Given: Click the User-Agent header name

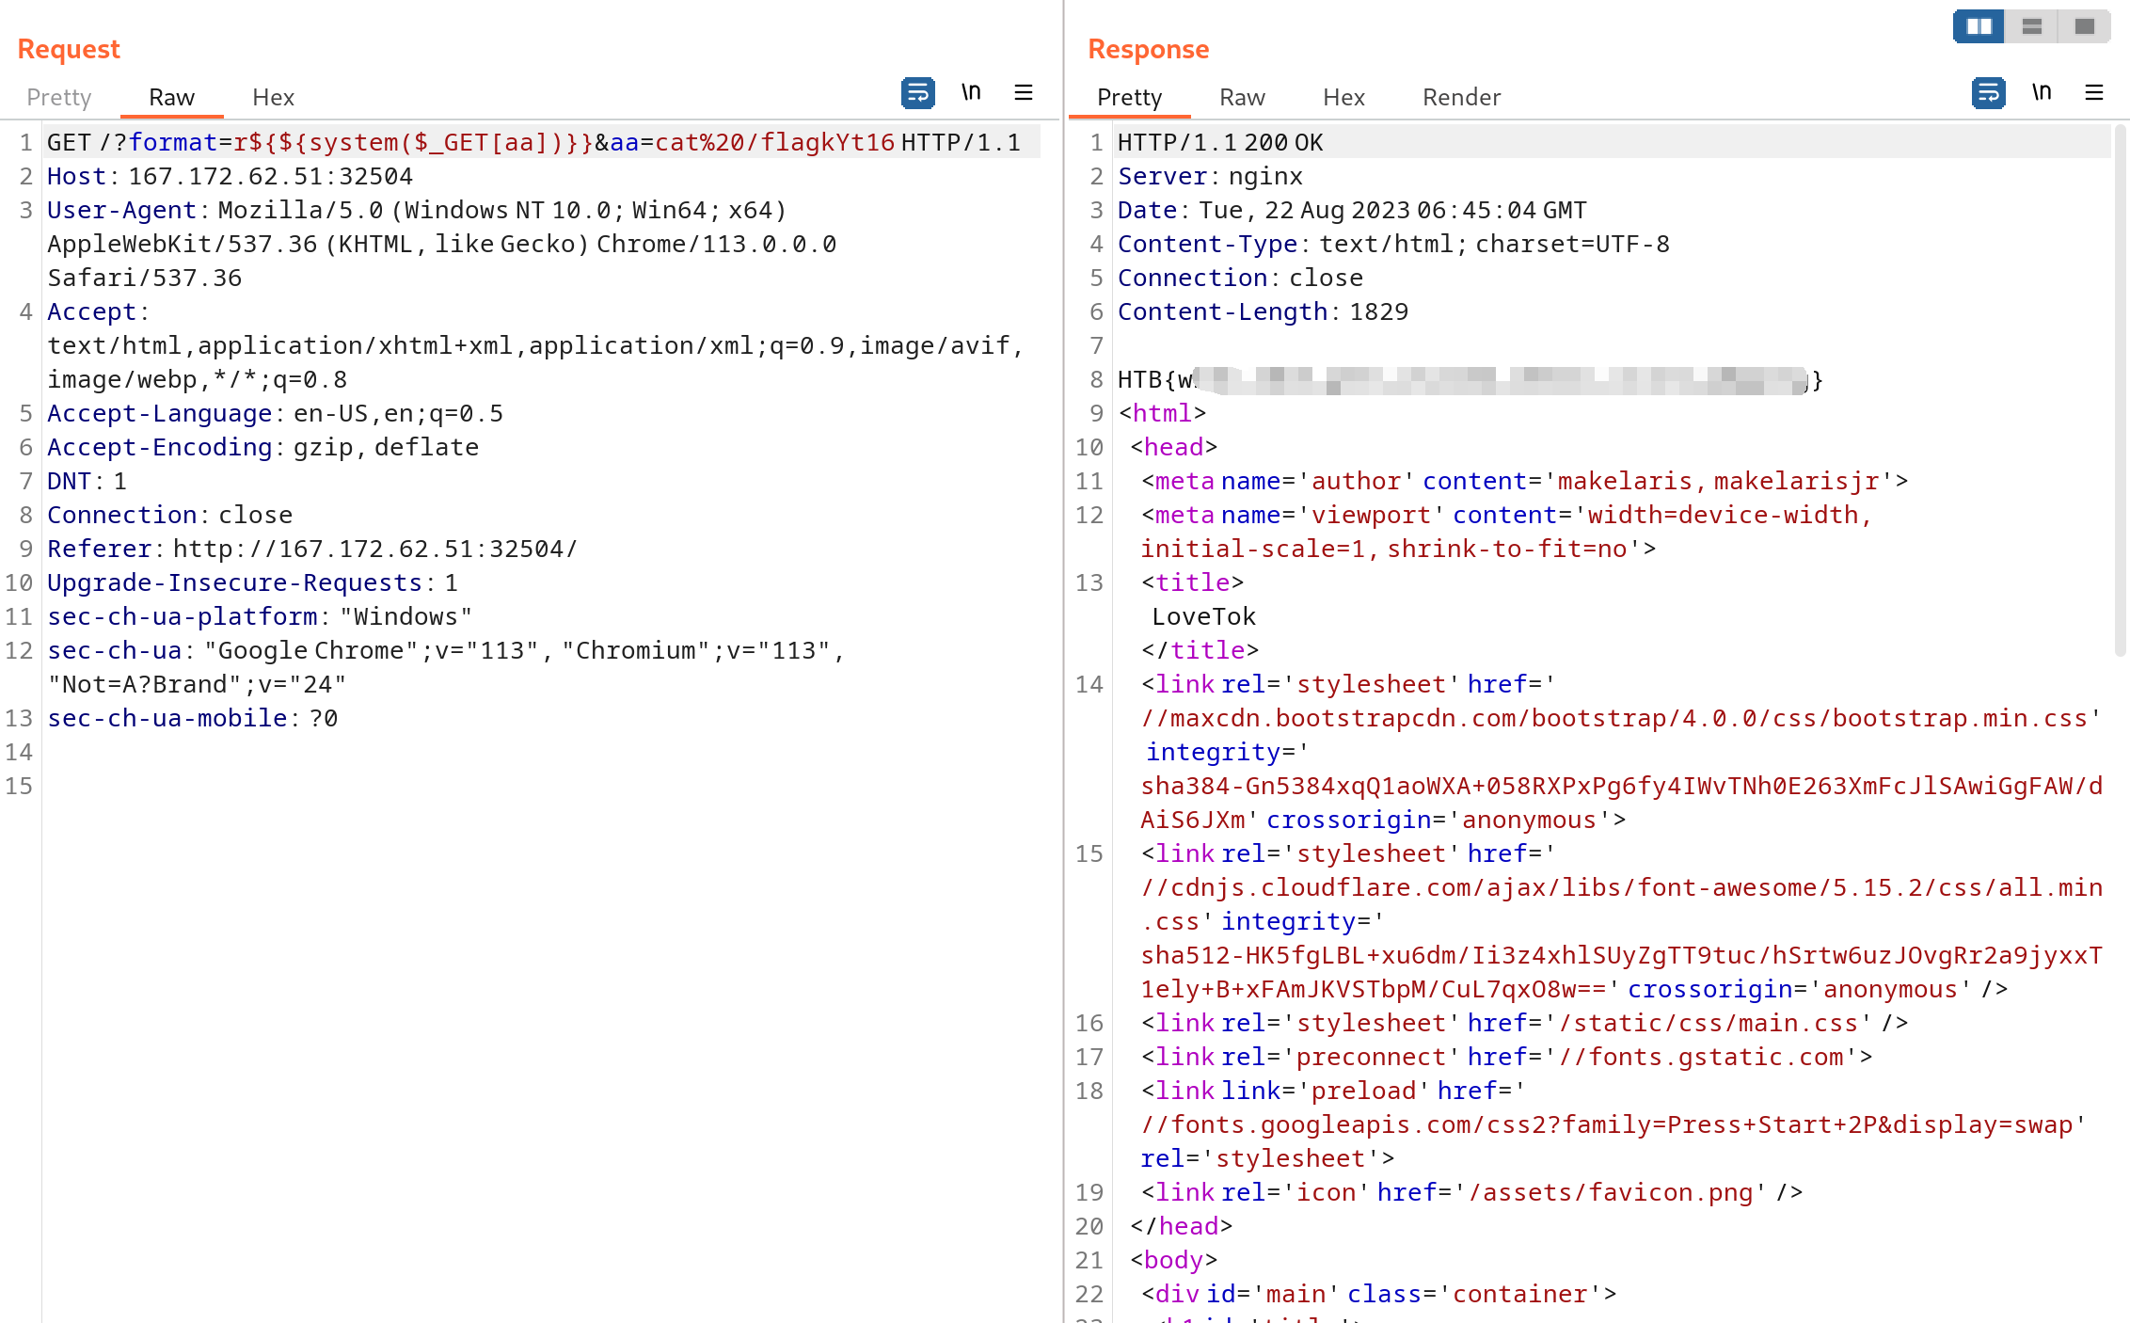Looking at the screenshot, I should tap(122, 210).
